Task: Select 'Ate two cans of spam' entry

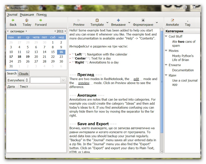Action: (x=184, y=43)
